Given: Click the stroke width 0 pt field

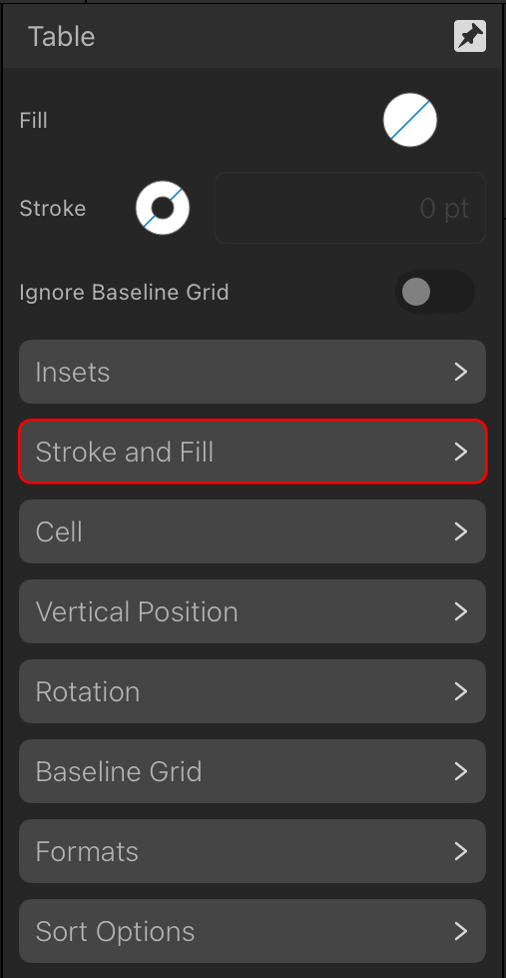Looking at the screenshot, I should (x=349, y=208).
